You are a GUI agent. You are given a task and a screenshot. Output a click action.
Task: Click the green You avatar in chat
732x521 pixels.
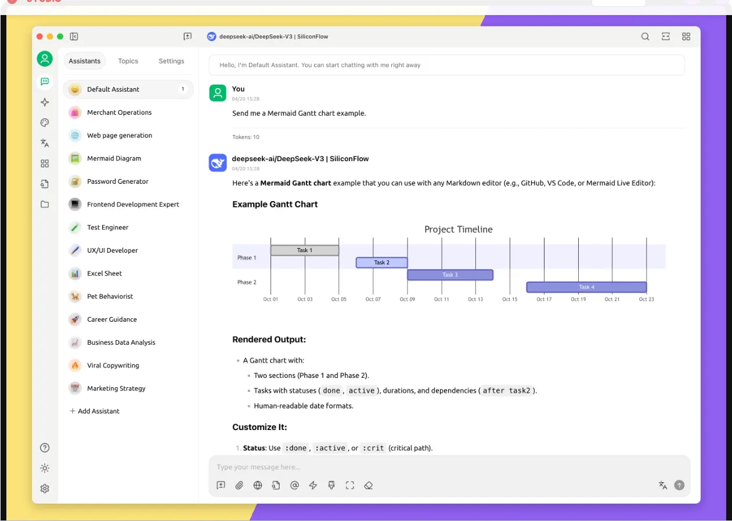click(218, 93)
